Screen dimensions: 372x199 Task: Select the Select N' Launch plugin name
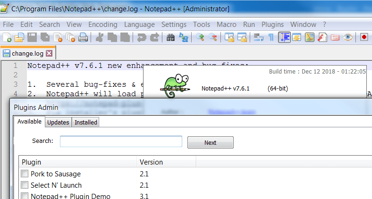point(56,185)
